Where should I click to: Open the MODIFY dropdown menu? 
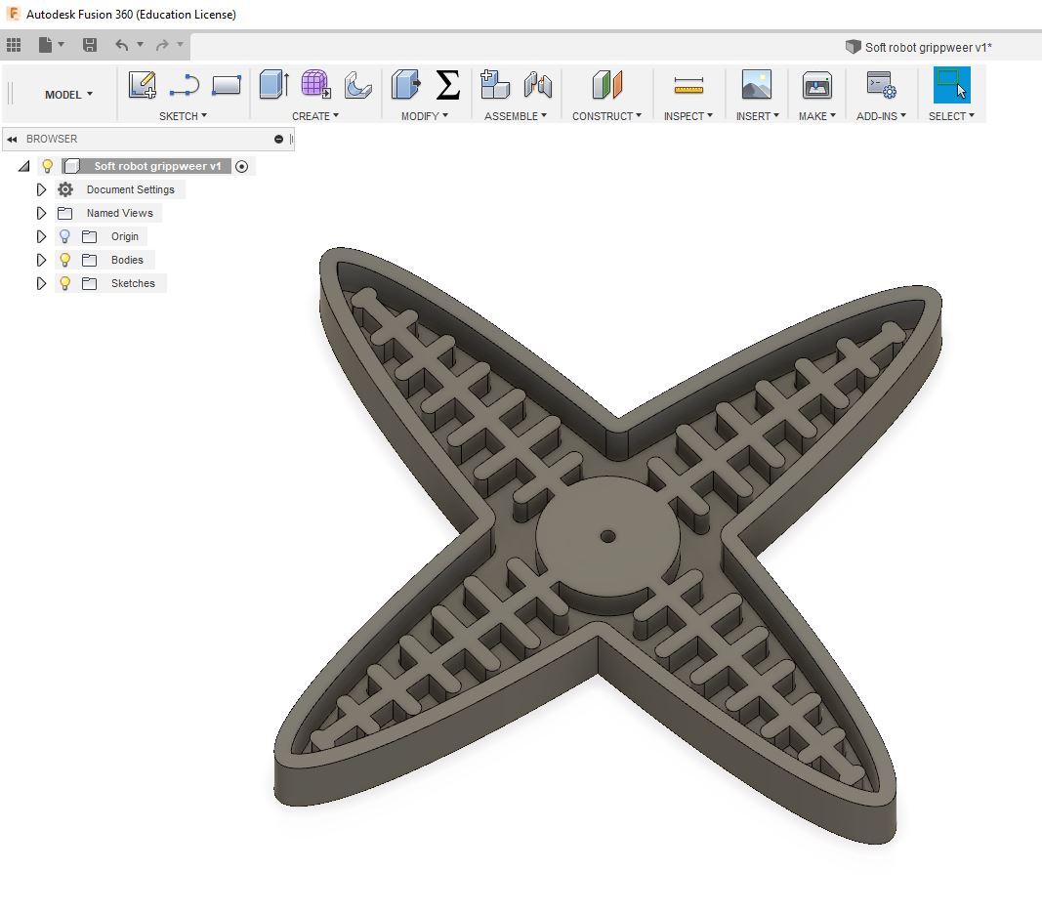424,116
